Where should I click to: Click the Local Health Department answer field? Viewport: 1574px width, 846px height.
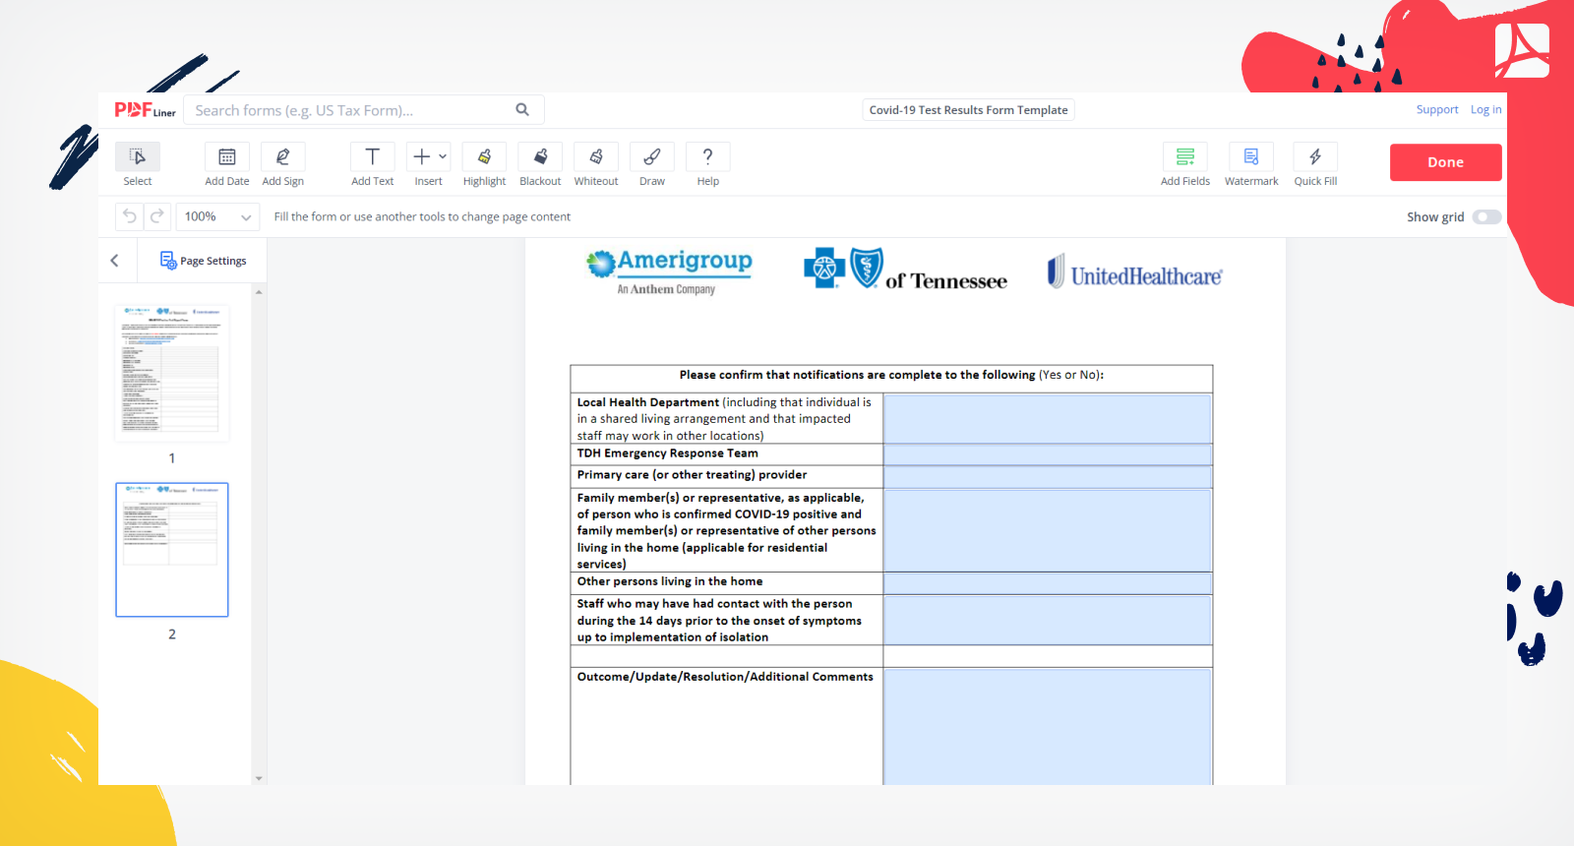click(x=1047, y=419)
